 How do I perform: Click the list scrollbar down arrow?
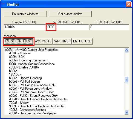pos(127,112)
